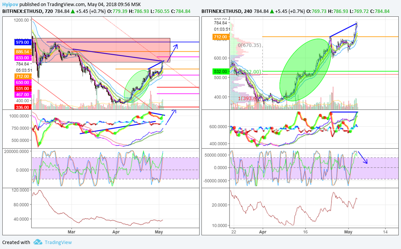401x249 pixels.
Task: Click the 600.00 price axis value
Action: coord(220,58)
